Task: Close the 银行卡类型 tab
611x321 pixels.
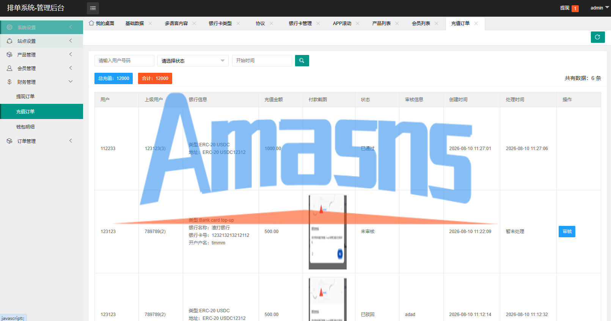Action: tap(238, 23)
